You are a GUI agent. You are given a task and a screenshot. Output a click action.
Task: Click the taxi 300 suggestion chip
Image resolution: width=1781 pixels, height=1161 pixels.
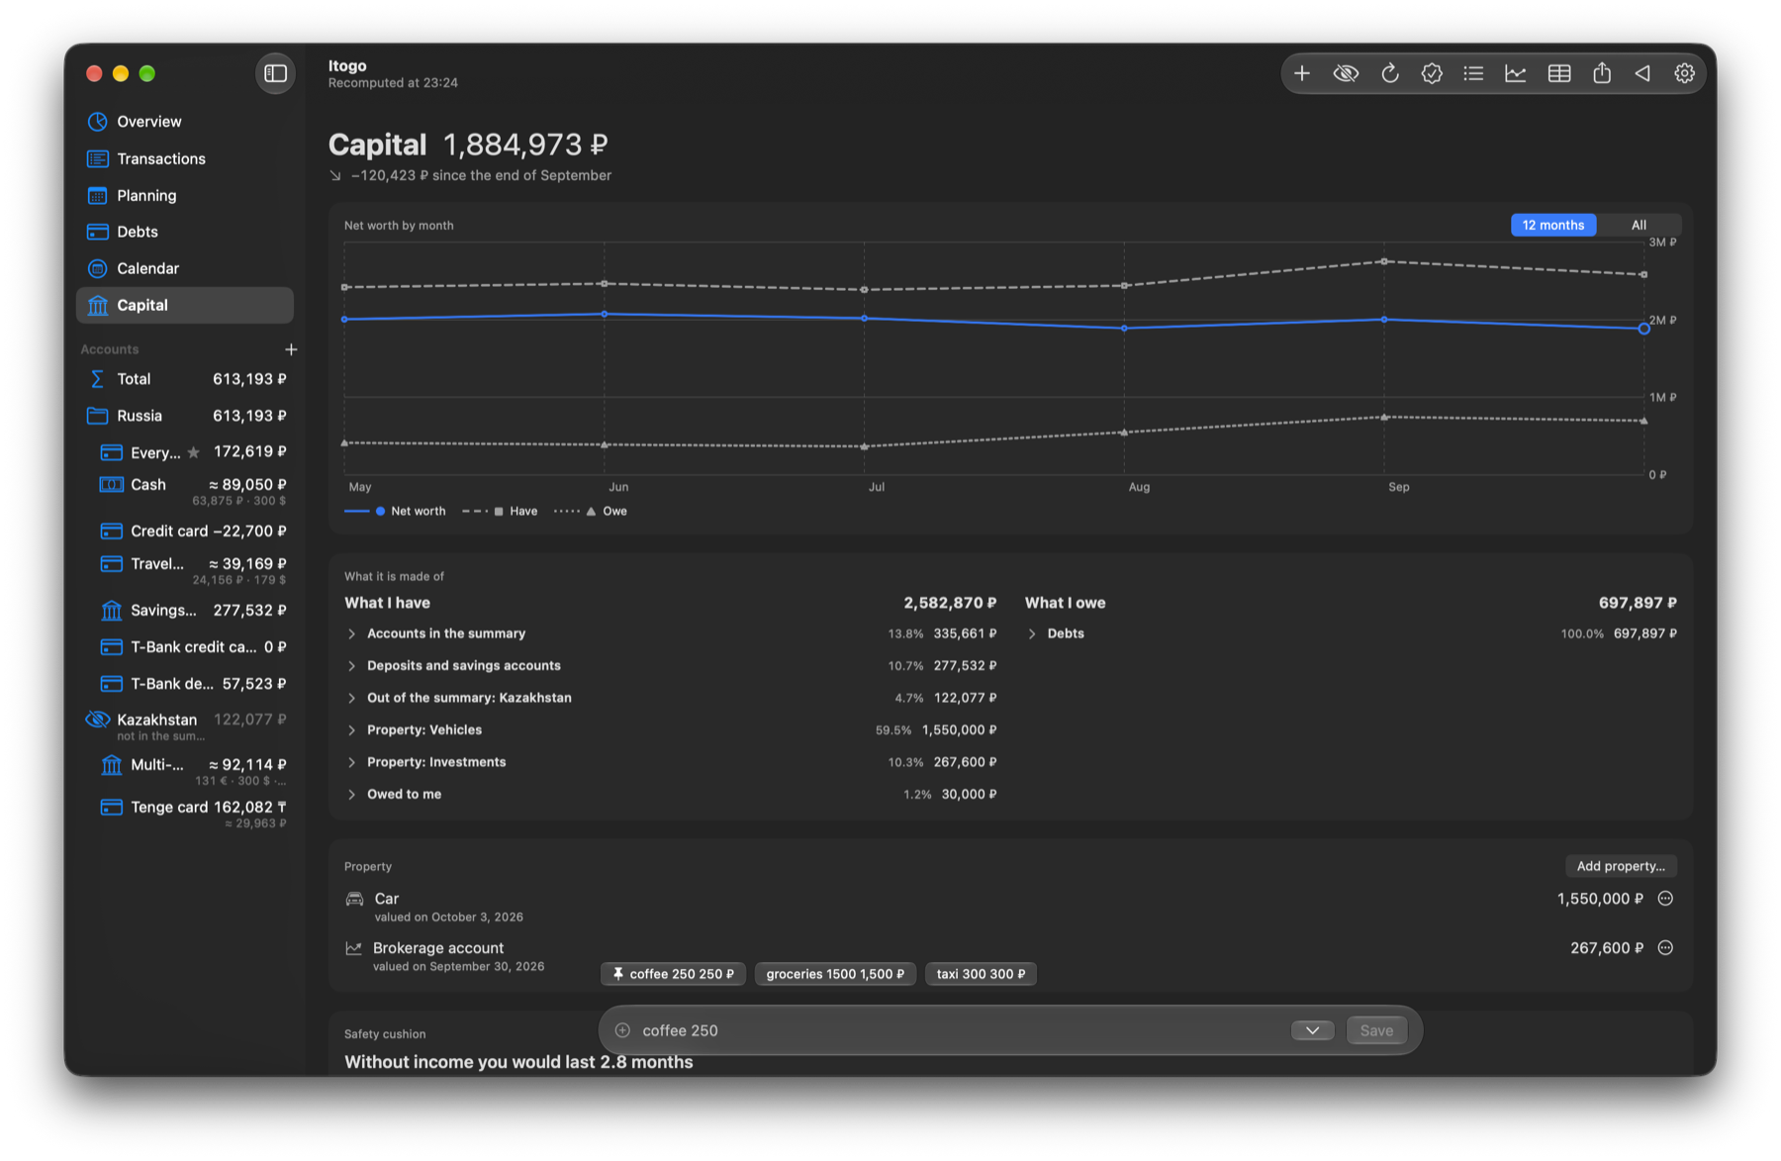981,974
